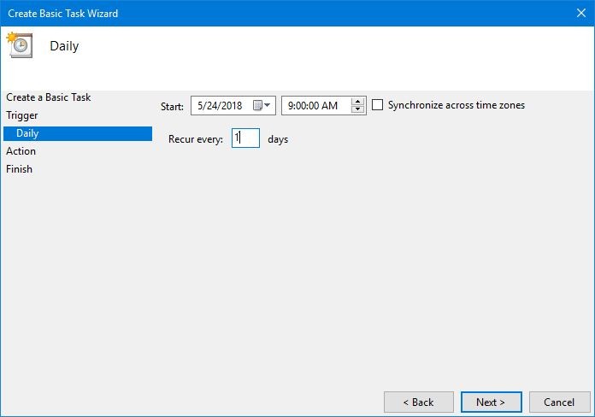Viewport: 595px width, 417px height.
Task: Click the Recur every days field
Action: (x=245, y=138)
